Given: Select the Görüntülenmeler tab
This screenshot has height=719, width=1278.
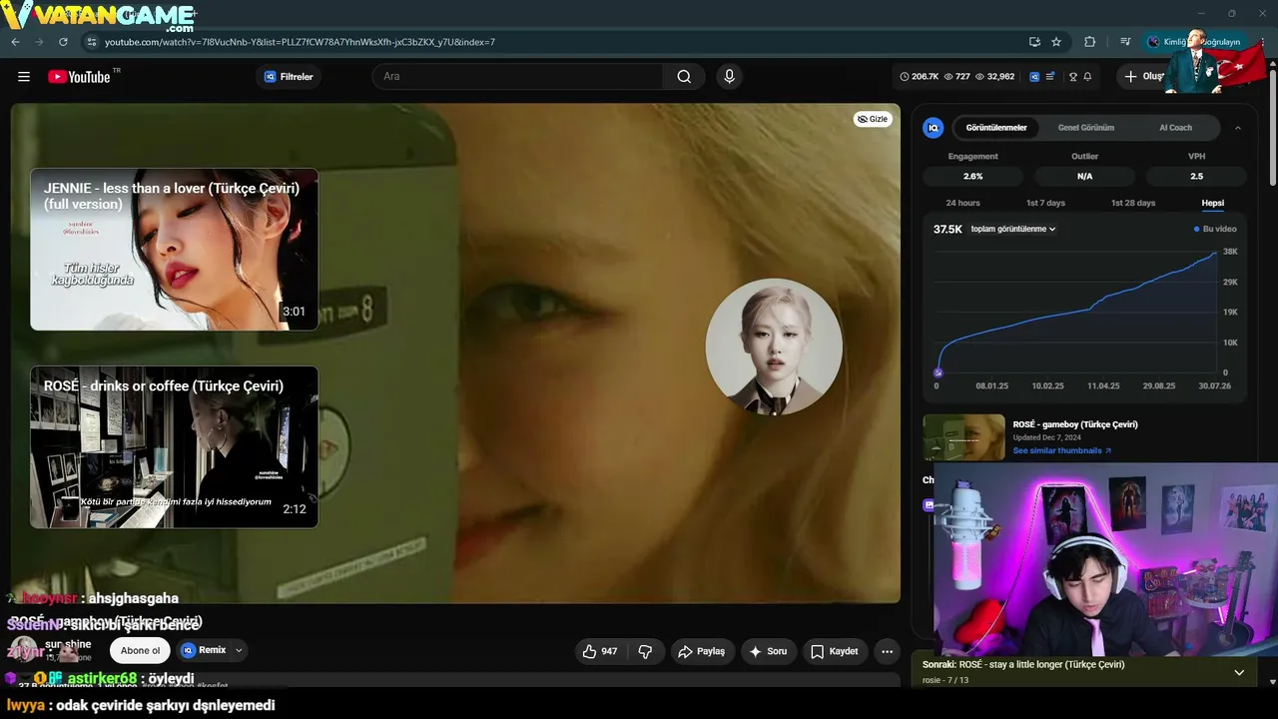Looking at the screenshot, I should (996, 128).
